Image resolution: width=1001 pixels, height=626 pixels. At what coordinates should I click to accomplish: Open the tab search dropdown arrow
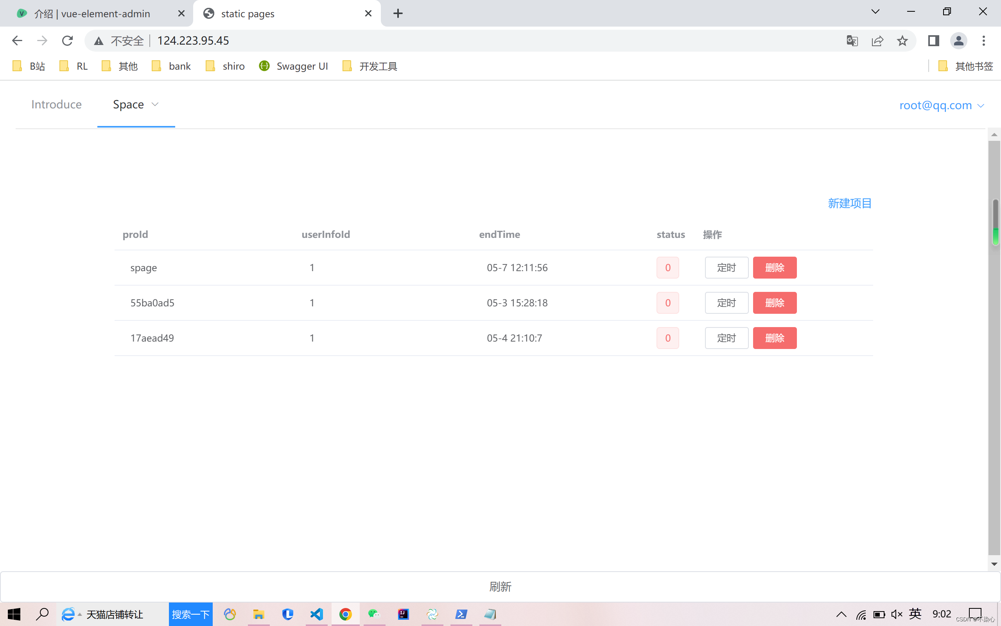[x=875, y=12]
